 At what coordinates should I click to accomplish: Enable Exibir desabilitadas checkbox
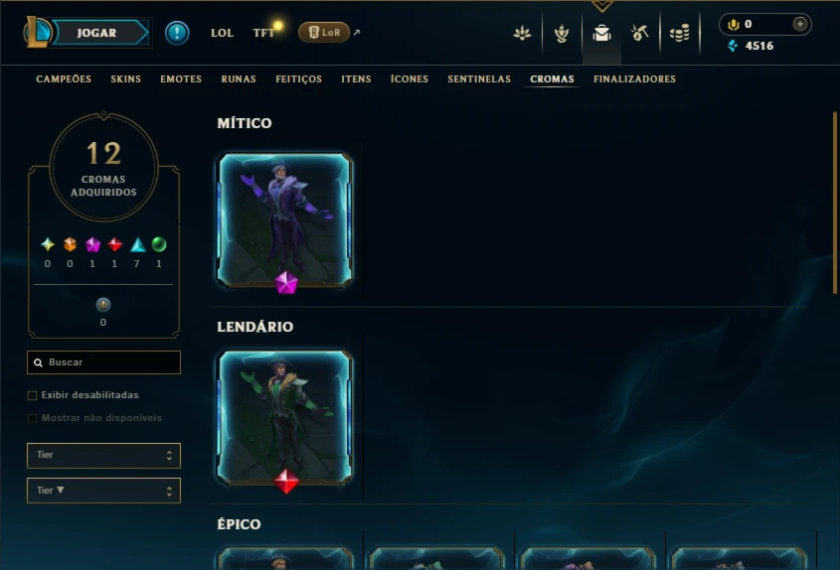[32, 395]
